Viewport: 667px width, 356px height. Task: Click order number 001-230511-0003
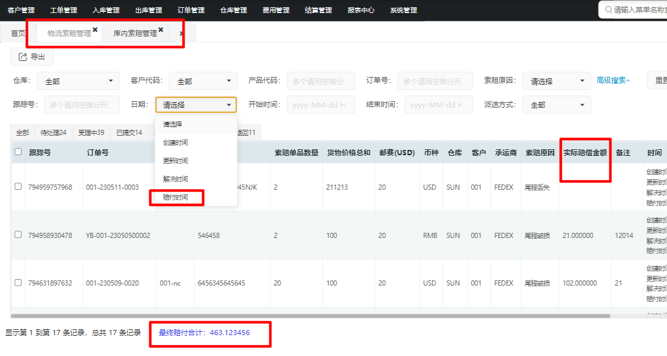coord(112,187)
